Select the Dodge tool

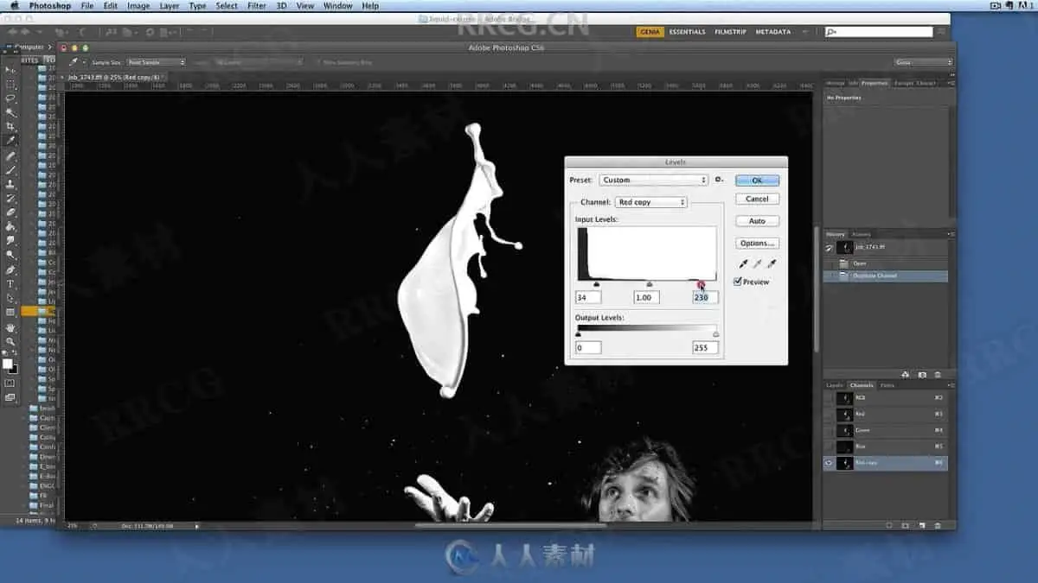(10, 254)
